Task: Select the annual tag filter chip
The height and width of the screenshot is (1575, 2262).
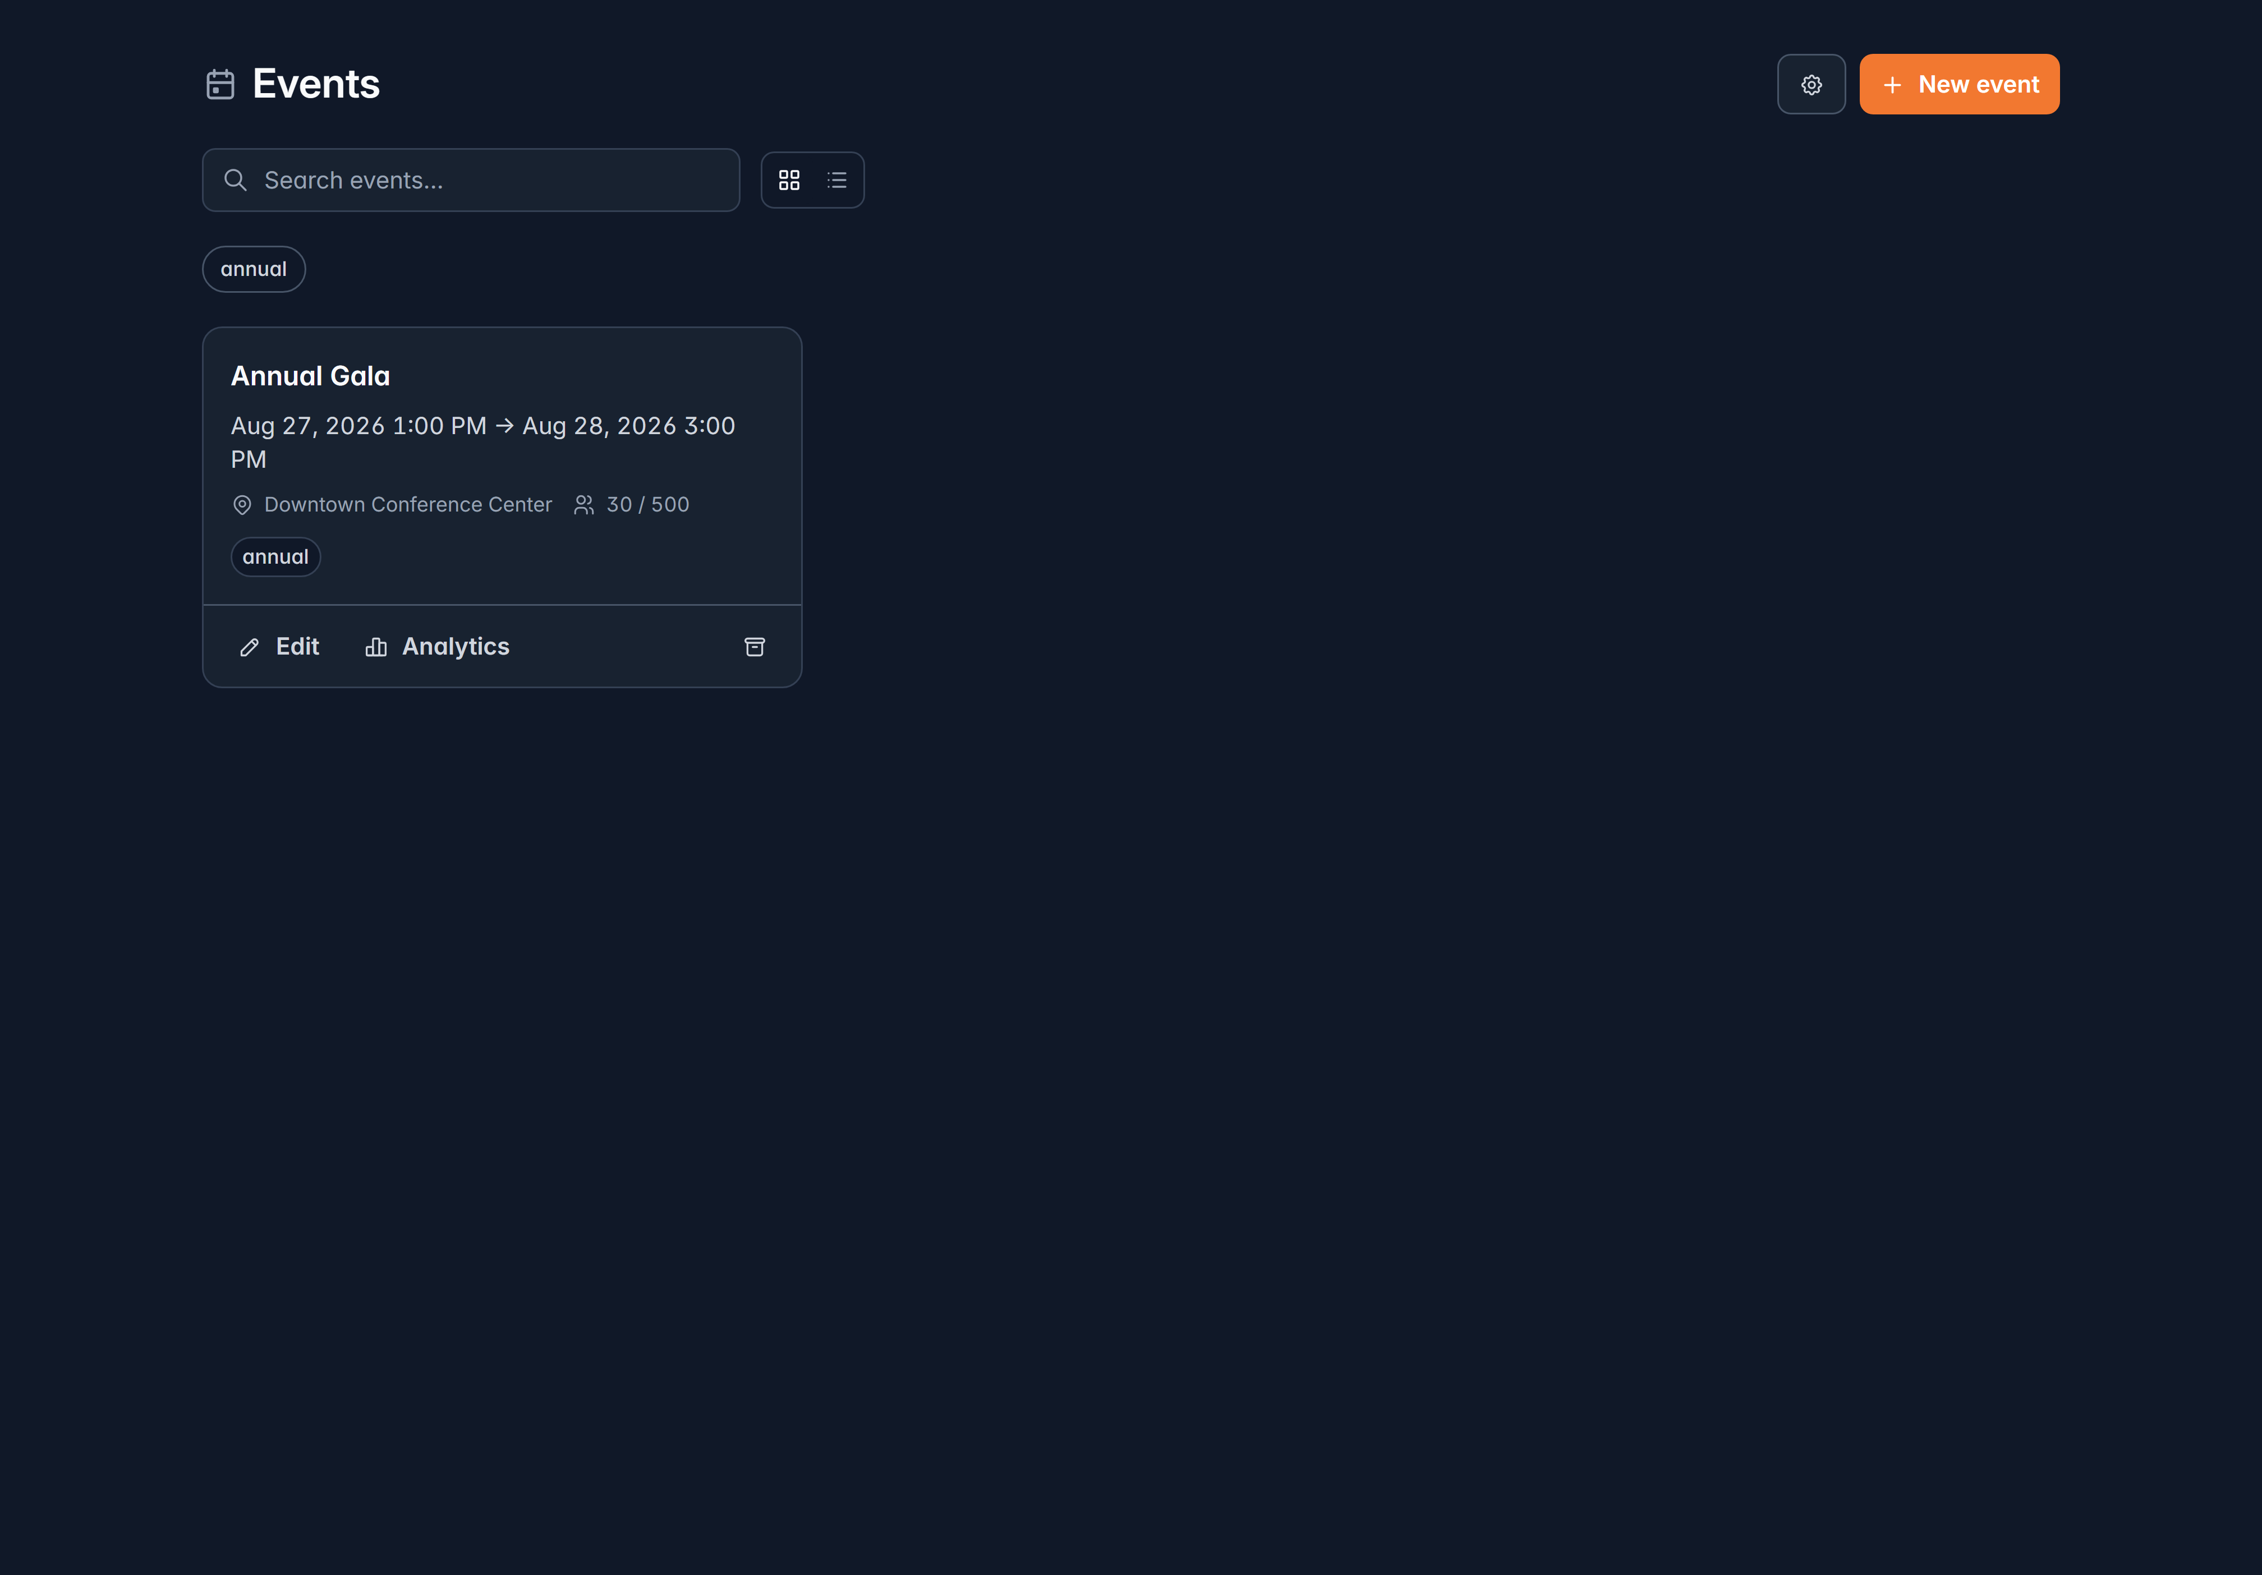Action: point(254,269)
